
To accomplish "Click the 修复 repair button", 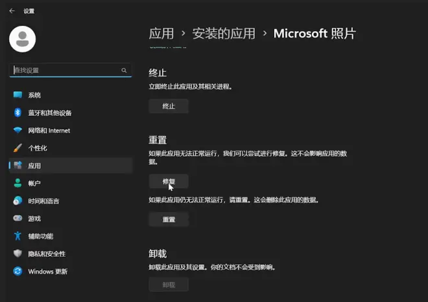I will (x=169, y=181).
